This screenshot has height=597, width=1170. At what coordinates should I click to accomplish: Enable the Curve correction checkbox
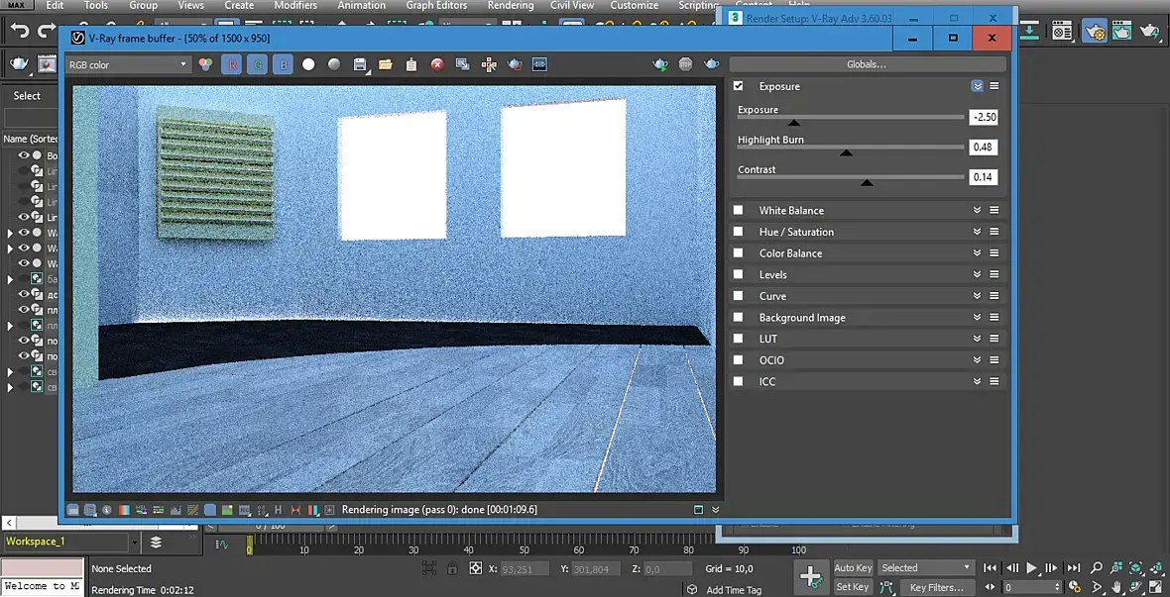point(738,296)
